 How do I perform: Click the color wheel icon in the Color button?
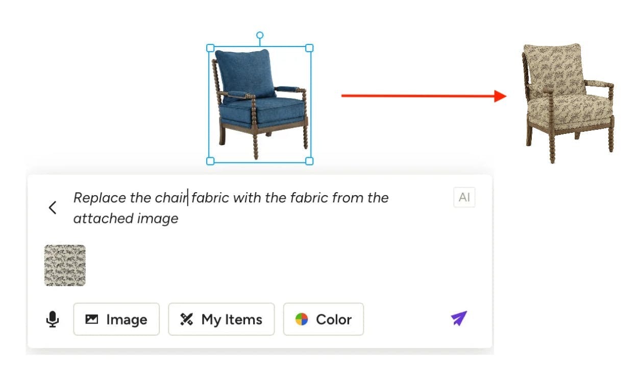tap(302, 319)
